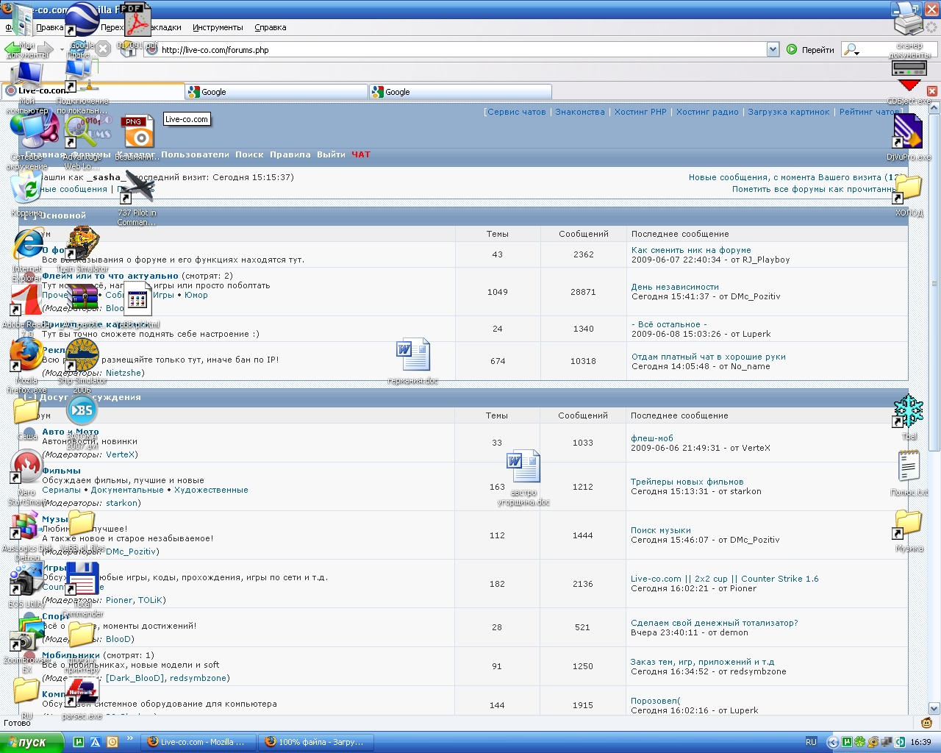Open the Инструменты menu in Firefox
This screenshot has height=753, width=941.
click(218, 27)
